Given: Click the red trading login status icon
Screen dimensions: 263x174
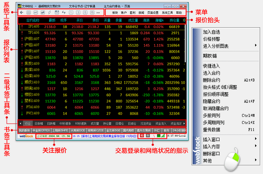Looking at the screenshot, I should (142, 136).
